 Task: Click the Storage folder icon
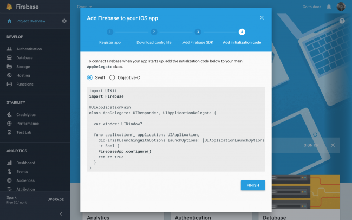(9, 67)
